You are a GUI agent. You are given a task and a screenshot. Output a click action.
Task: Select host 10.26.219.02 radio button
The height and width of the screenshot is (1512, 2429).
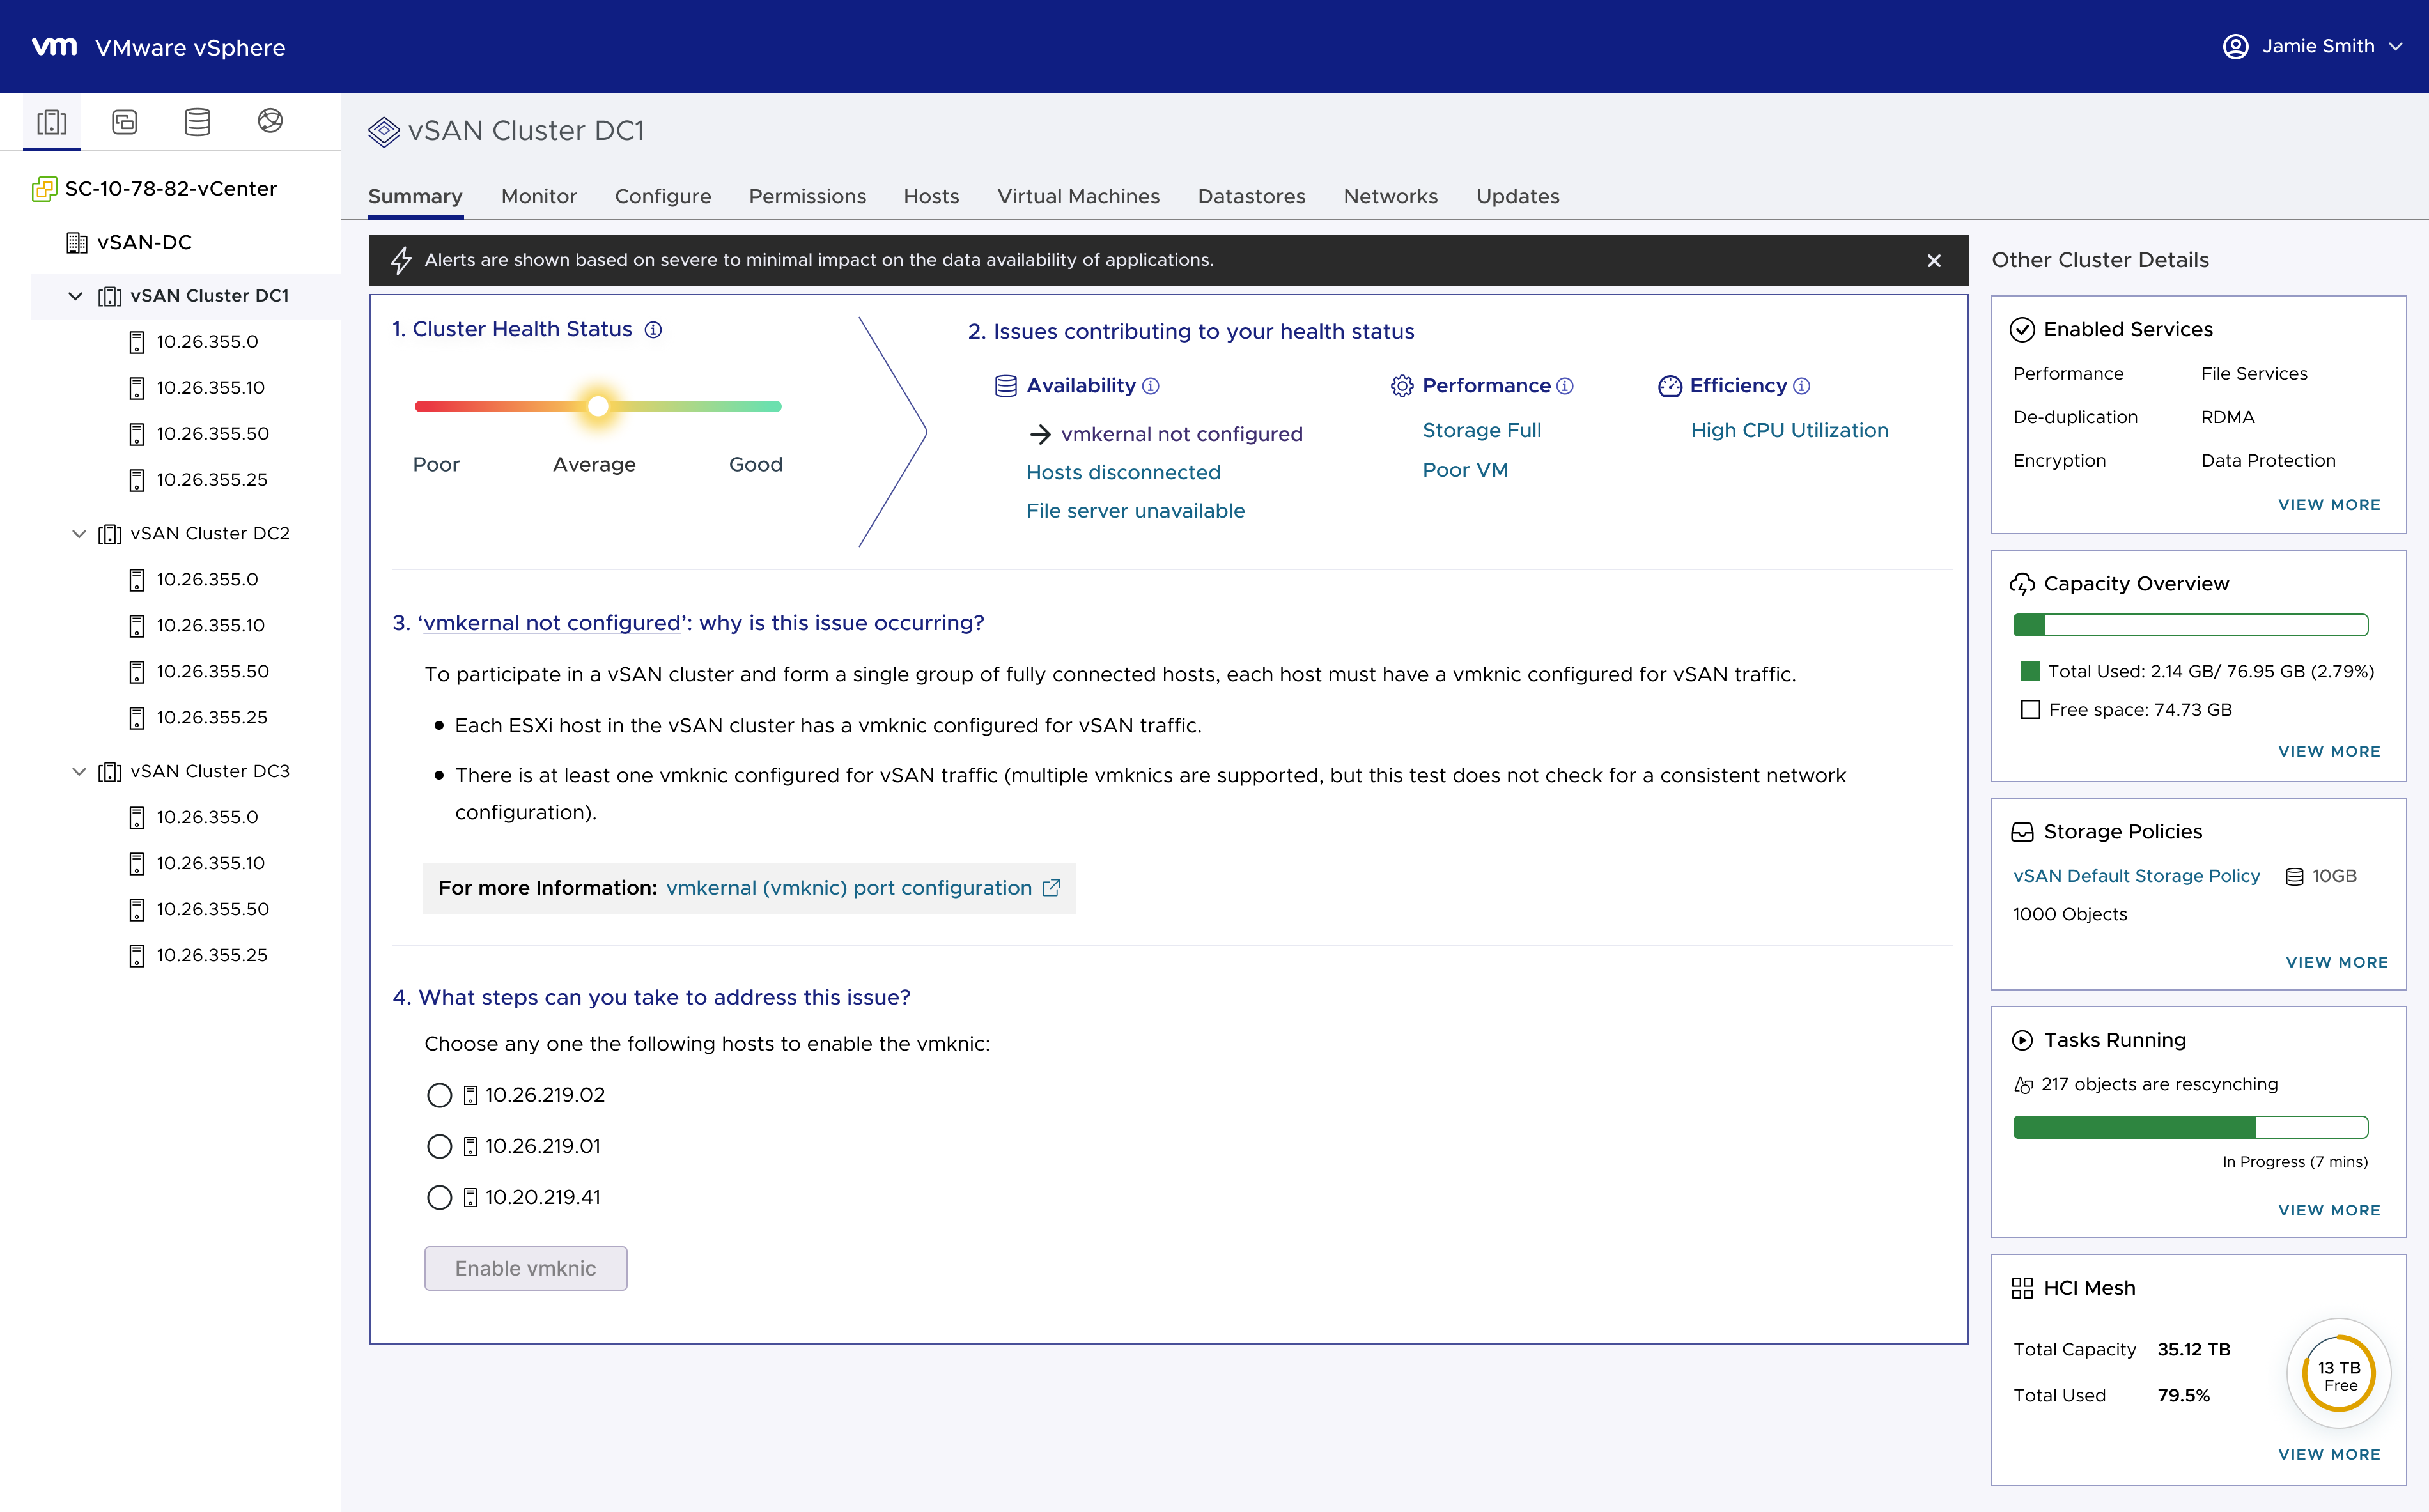[x=439, y=1096]
